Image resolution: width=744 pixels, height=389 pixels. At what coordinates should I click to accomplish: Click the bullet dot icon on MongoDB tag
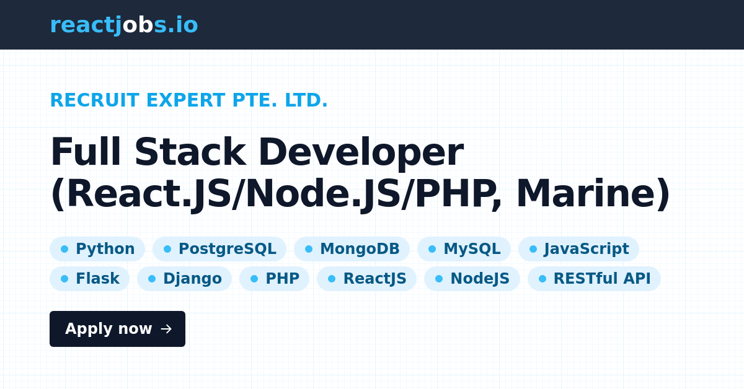[308, 249]
